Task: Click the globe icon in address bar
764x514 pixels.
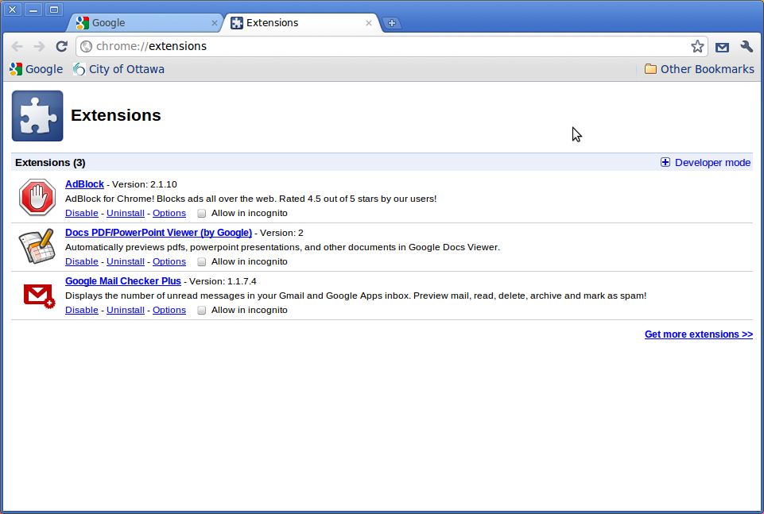Action: click(86, 46)
